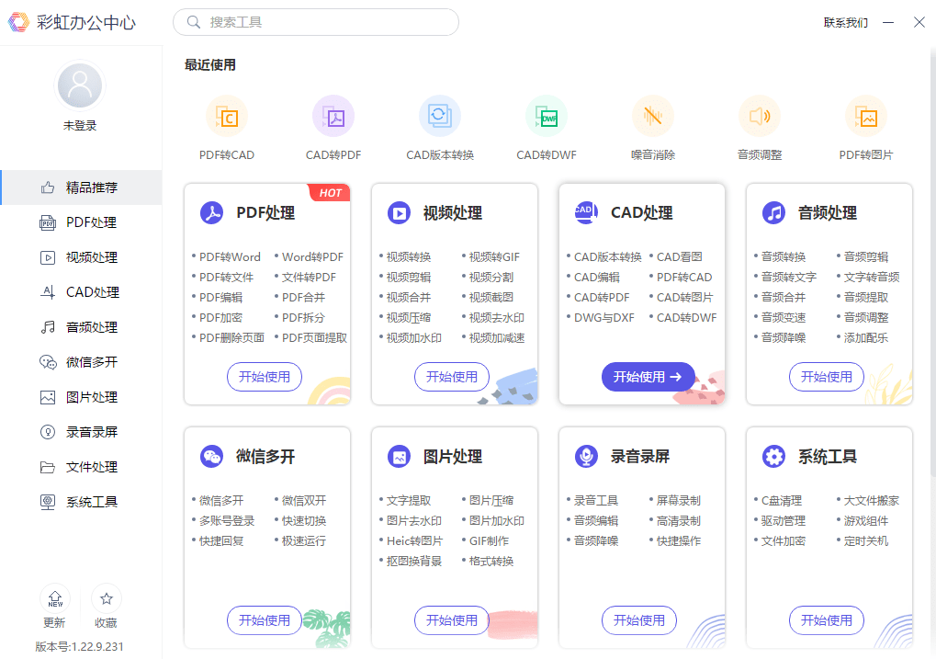Click the 搜索工具 search field

(316, 21)
